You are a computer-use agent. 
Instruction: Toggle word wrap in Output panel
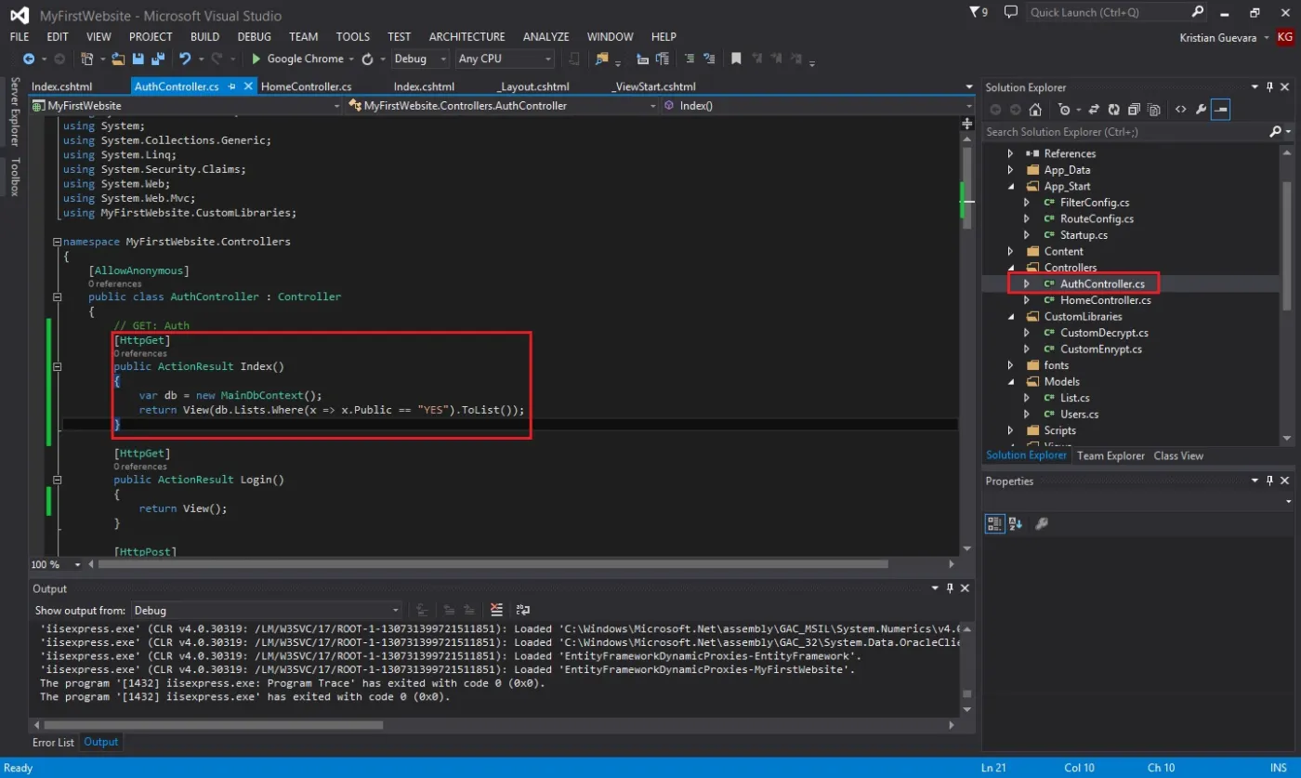coord(523,610)
